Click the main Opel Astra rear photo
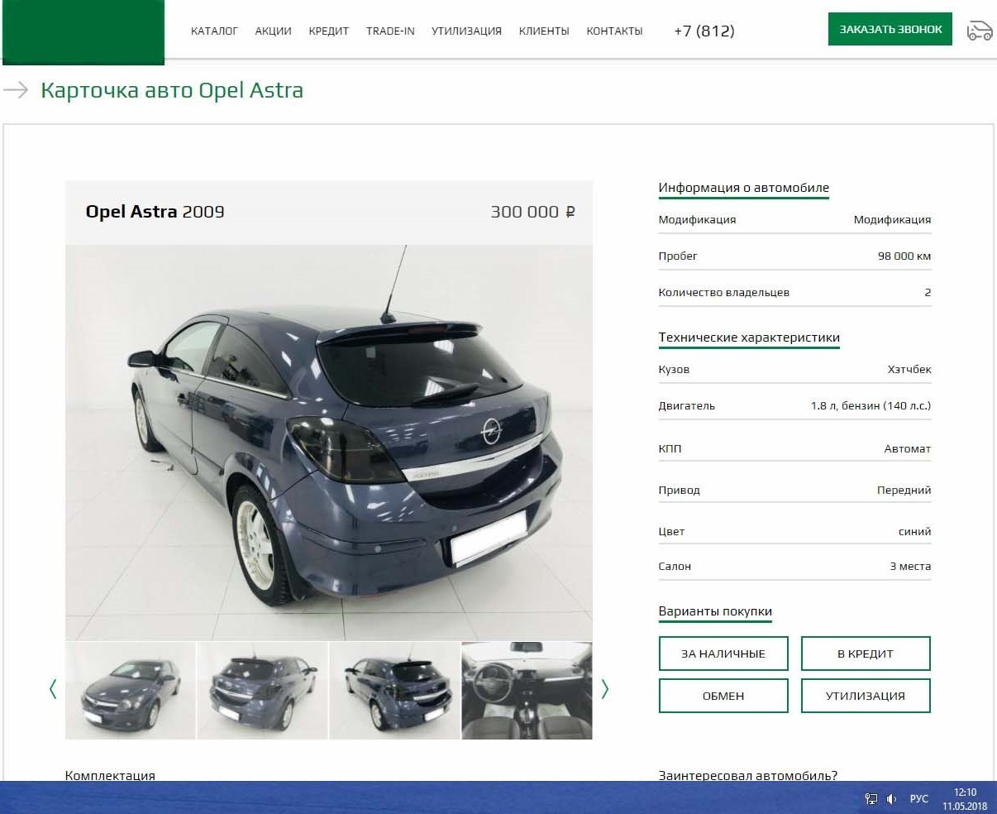The height and width of the screenshot is (814, 997). [329, 443]
